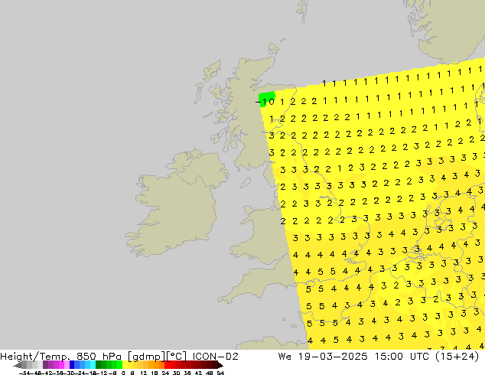This screenshot has height=375, width=485.
Task: Click the "24" legend scale label
Action: tap(165, 373)
